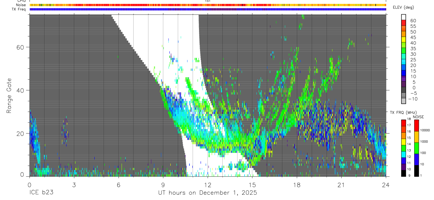Screen dimensions: 434x200
Task: Click the red swatch in the NOISE legend
Action: pyautogui.click(x=417, y=126)
